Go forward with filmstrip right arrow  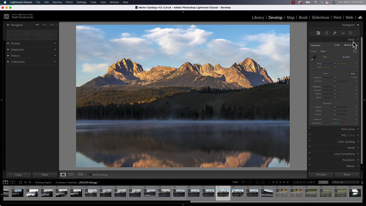[x=30, y=182]
